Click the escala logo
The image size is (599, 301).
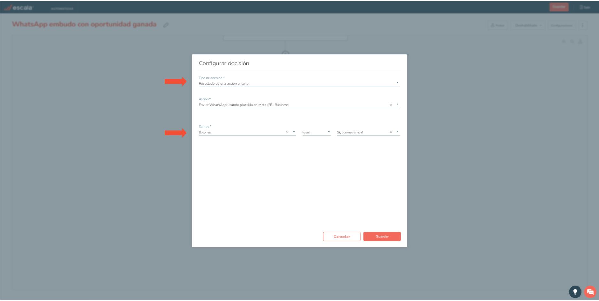point(19,7)
